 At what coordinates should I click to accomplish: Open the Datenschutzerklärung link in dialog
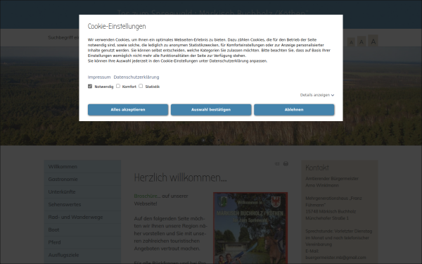(x=136, y=77)
